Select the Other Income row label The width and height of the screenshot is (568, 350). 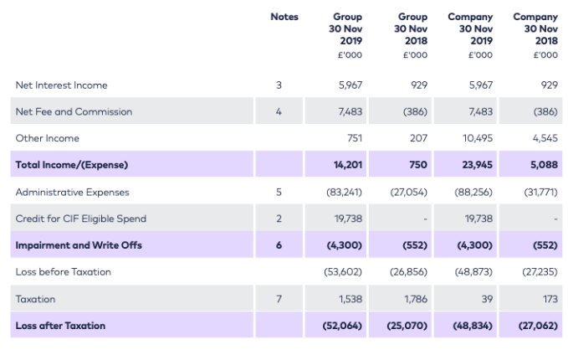[48, 139]
